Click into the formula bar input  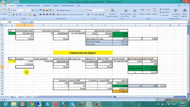pos(110,22)
